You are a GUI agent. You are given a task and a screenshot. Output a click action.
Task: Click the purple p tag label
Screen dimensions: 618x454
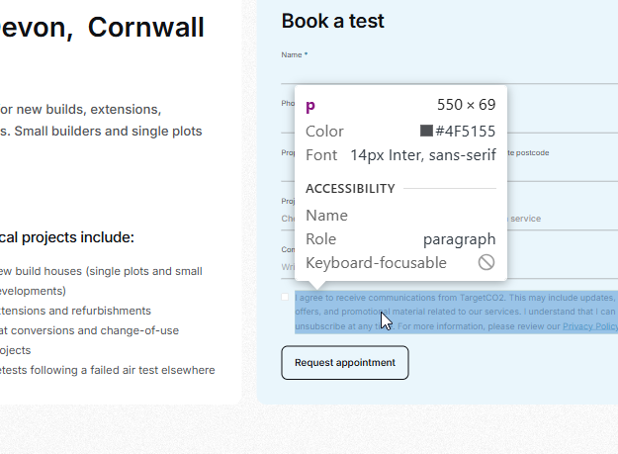click(x=310, y=106)
